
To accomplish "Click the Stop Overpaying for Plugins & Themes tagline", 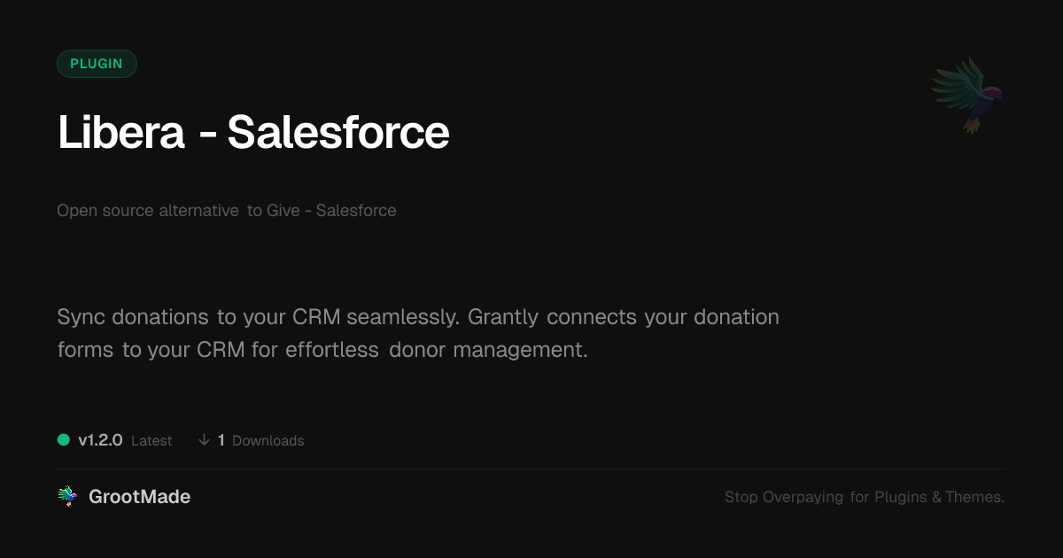I will (864, 497).
